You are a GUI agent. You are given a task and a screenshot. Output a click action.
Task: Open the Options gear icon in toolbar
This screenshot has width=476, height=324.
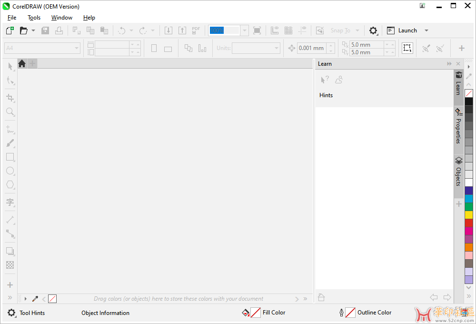click(373, 30)
